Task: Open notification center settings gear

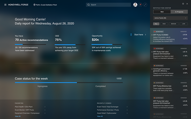Action: pos(183,4)
